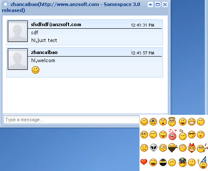
Task: Click the smiley sent in zhancaibao's message
Action: pyautogui.click(x=36, y=70)
